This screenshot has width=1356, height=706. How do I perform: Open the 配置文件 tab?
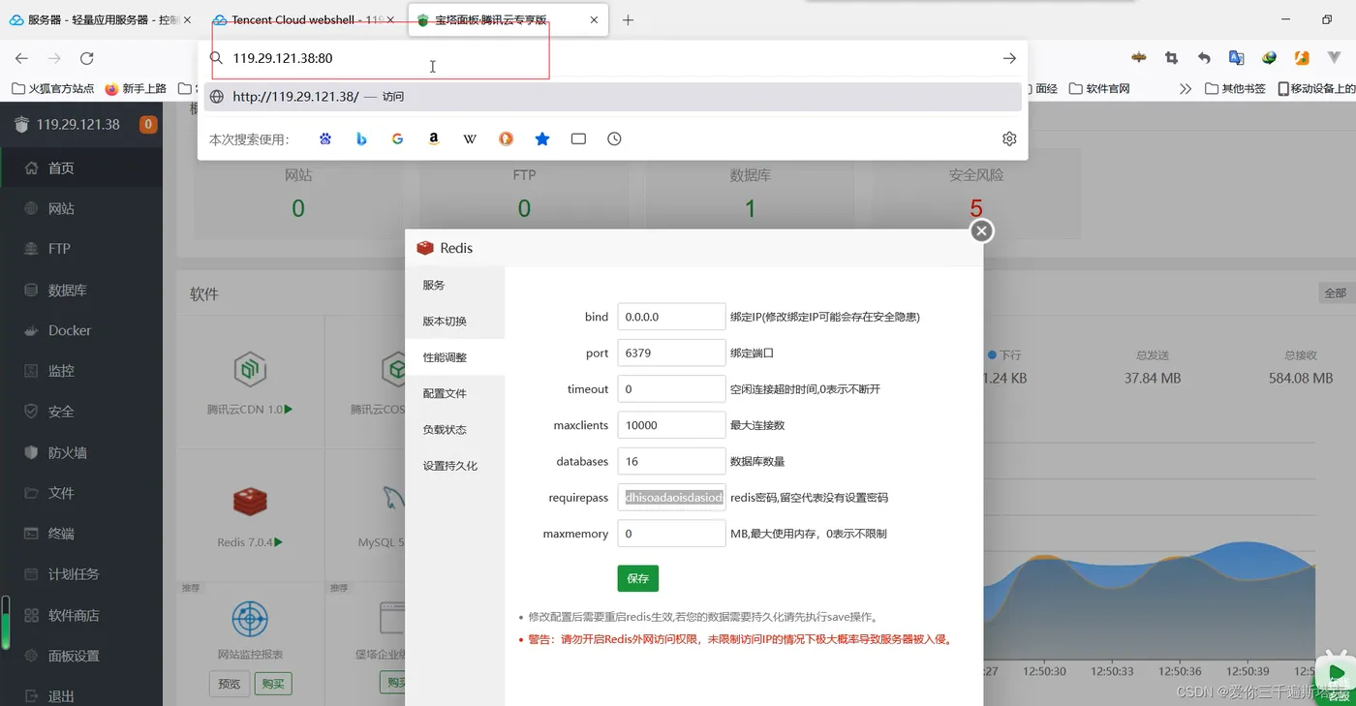click(455, 393)
